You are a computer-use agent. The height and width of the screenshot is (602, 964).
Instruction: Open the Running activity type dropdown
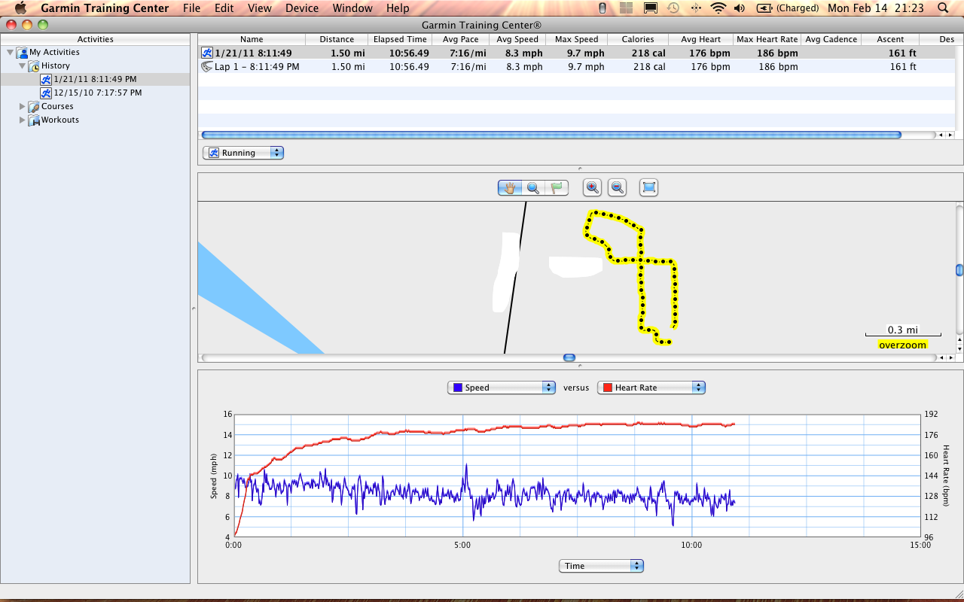(243, 153)
